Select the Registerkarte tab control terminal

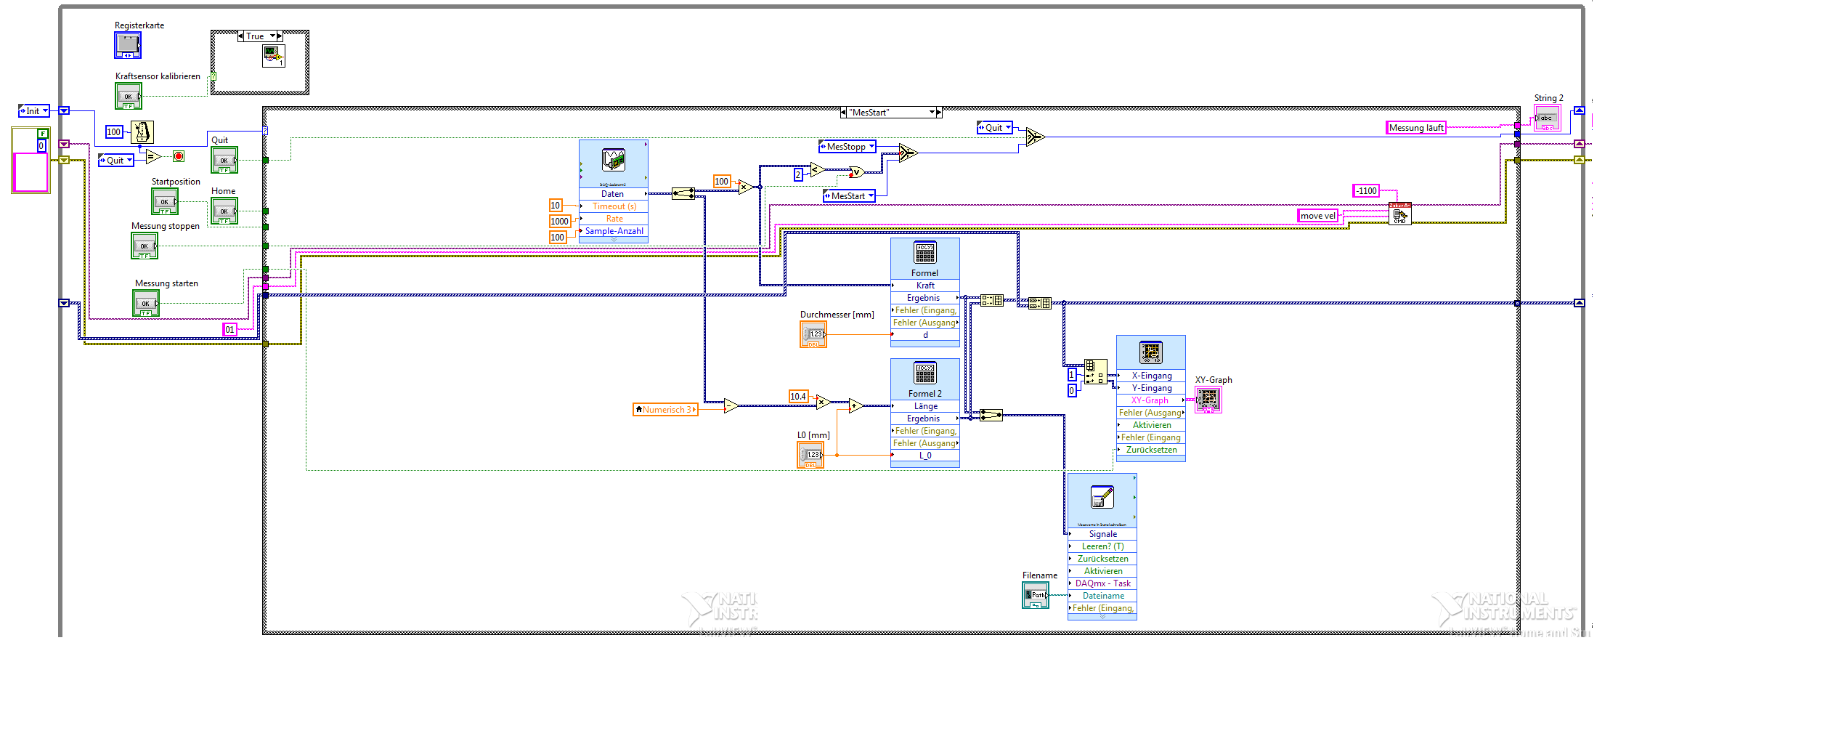128,45
